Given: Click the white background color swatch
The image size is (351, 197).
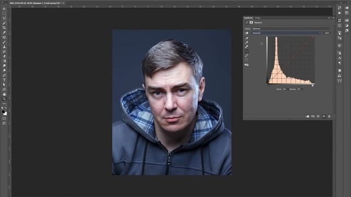Looking at the screenshot, I should coord(5,114).
